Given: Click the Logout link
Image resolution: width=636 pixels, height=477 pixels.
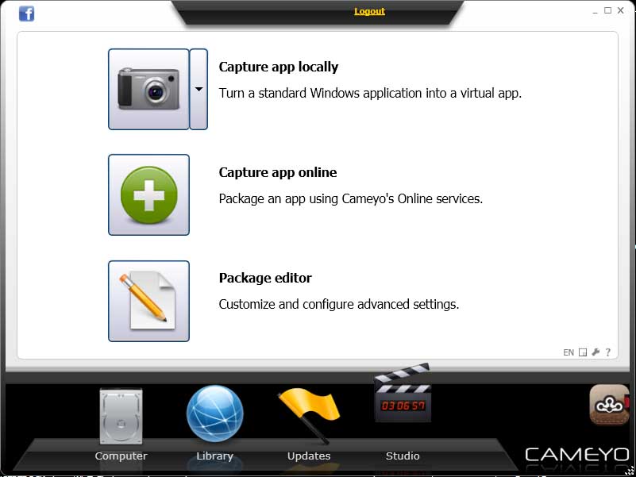Looking at the screenshot, I should [x=369, y=11].
